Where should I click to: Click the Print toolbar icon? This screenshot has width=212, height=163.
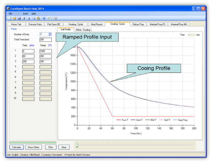(23, 18)
